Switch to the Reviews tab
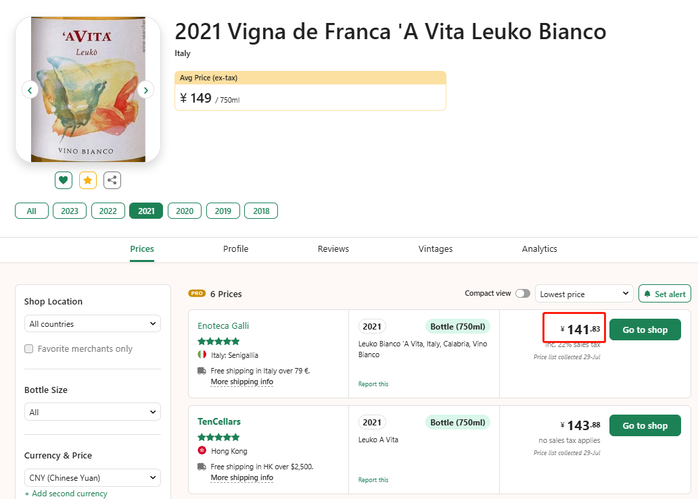This screenshot has width=698, height=499. (x=333, y=249)
